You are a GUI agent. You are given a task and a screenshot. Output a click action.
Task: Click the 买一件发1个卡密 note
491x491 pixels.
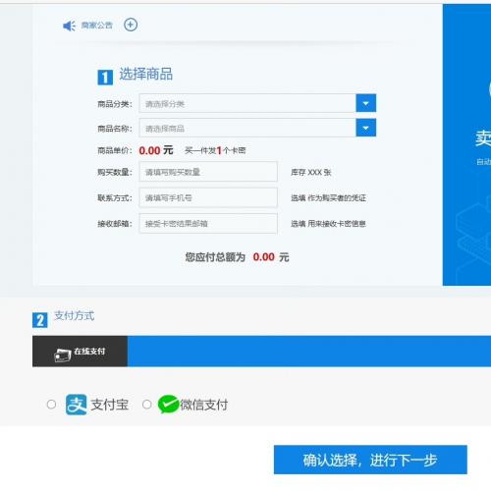pos(215,150)
